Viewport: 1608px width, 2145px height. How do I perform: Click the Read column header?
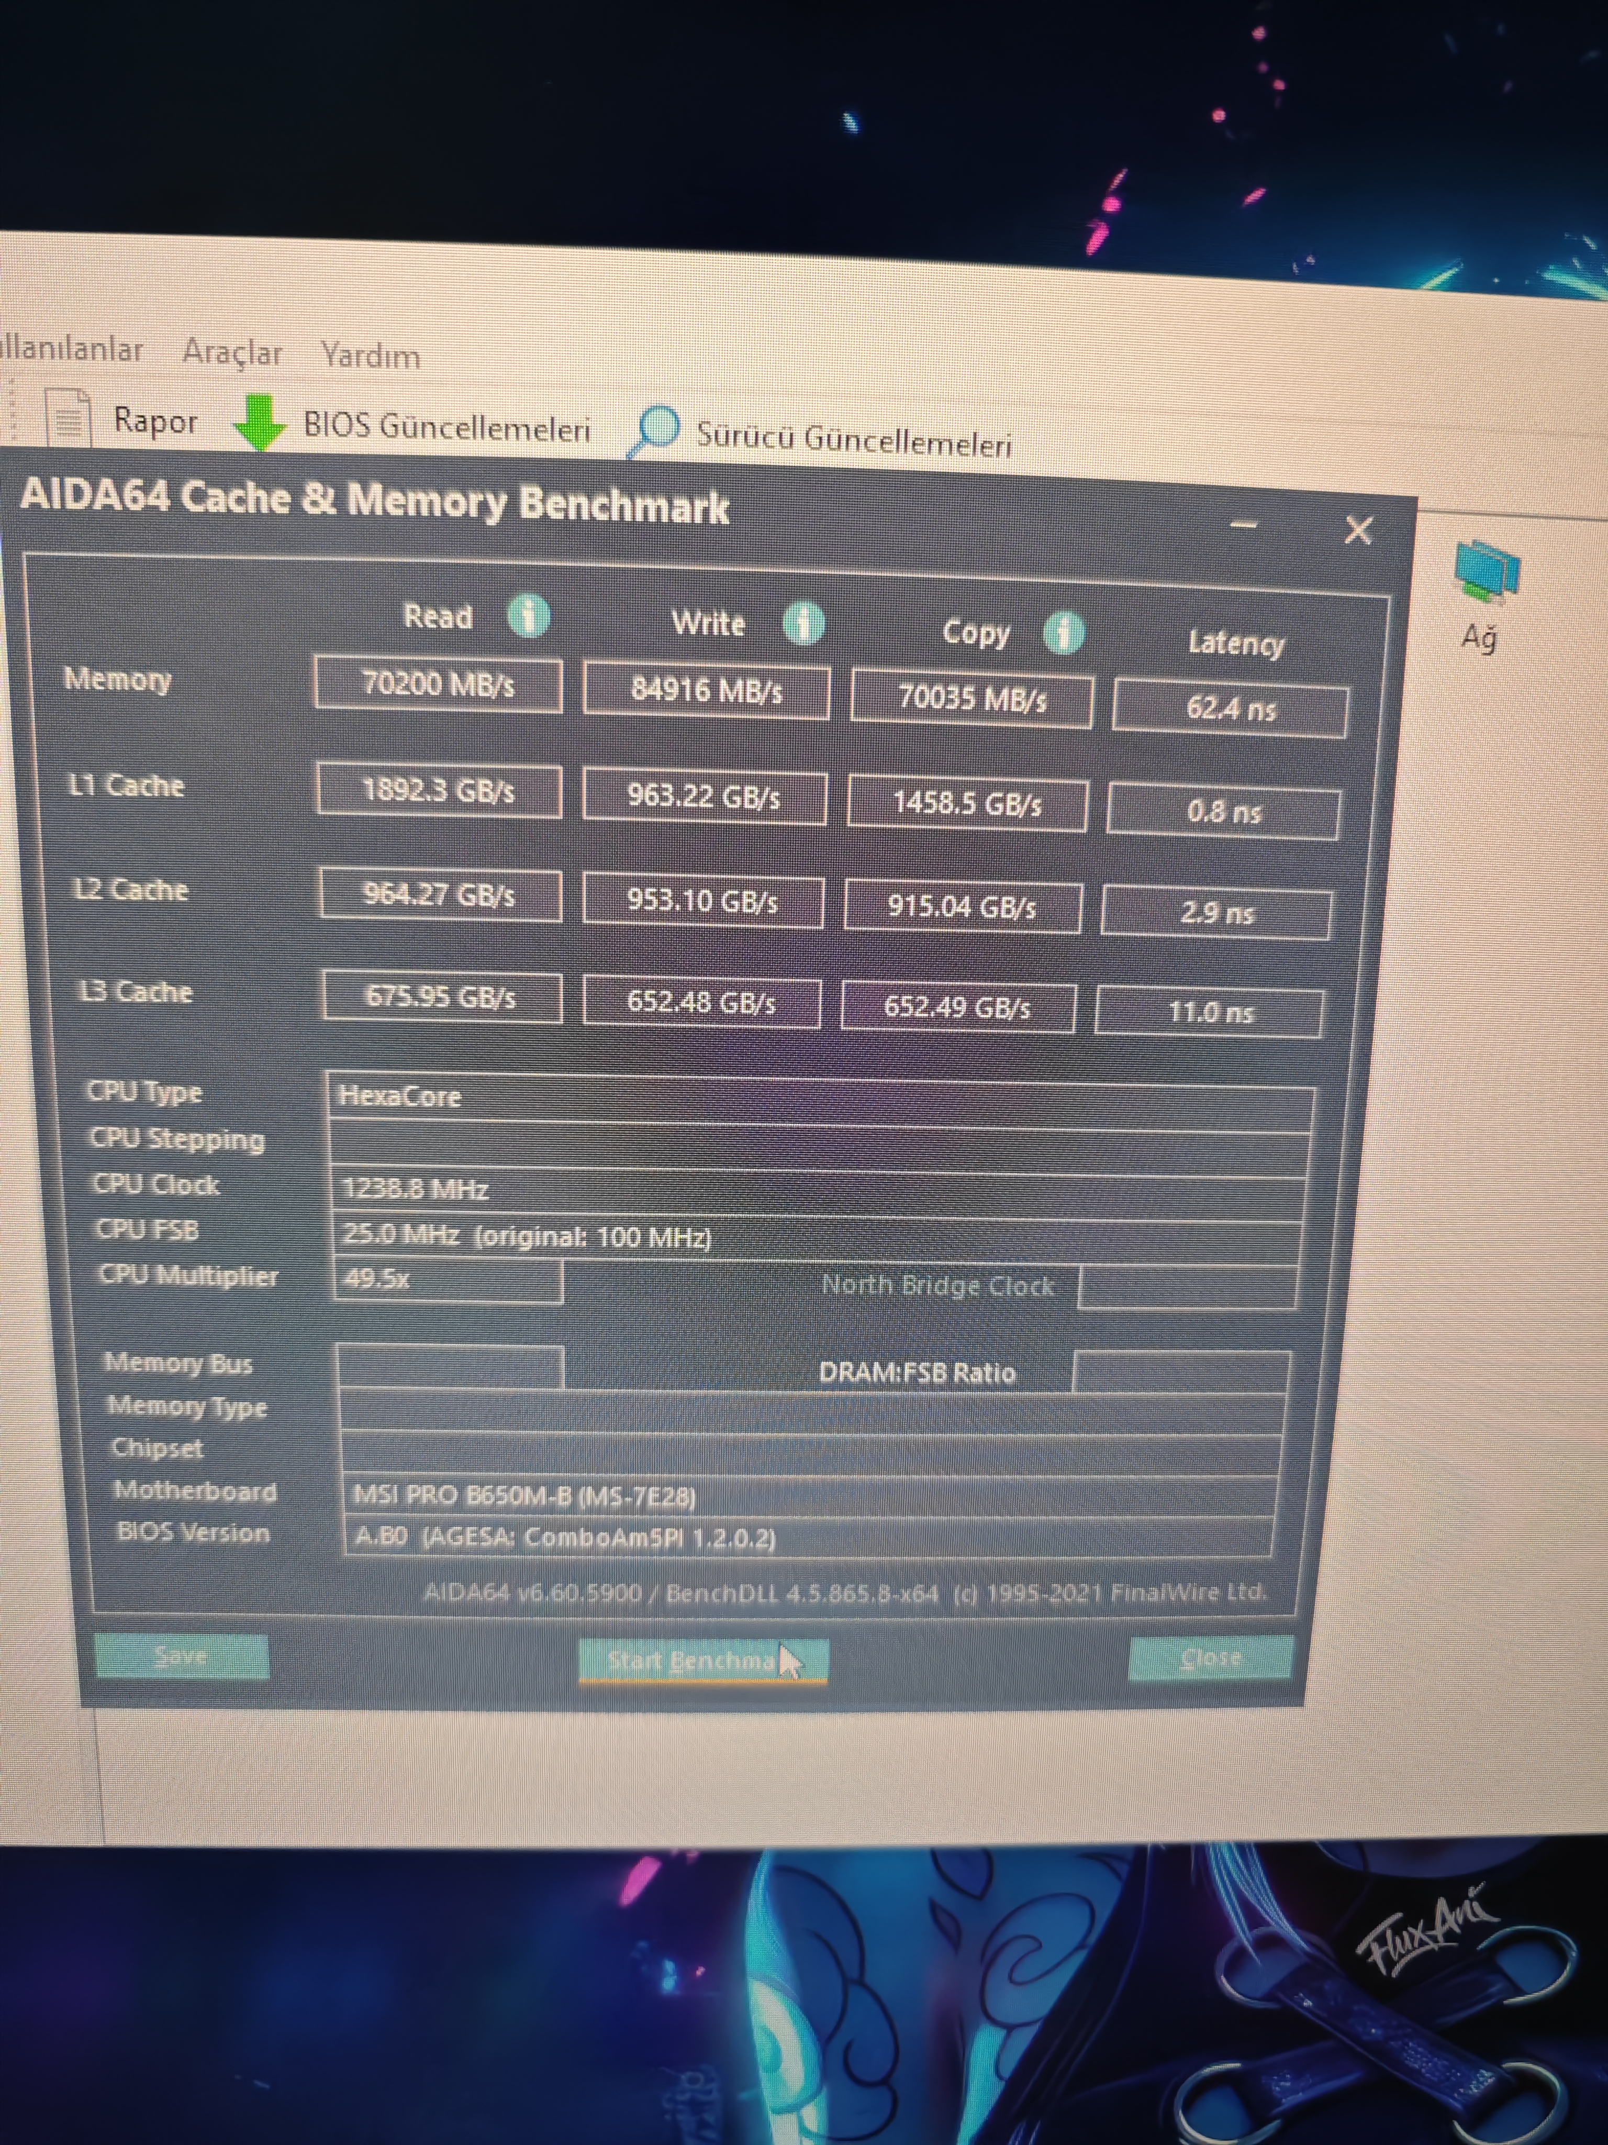tap(438, 617)
